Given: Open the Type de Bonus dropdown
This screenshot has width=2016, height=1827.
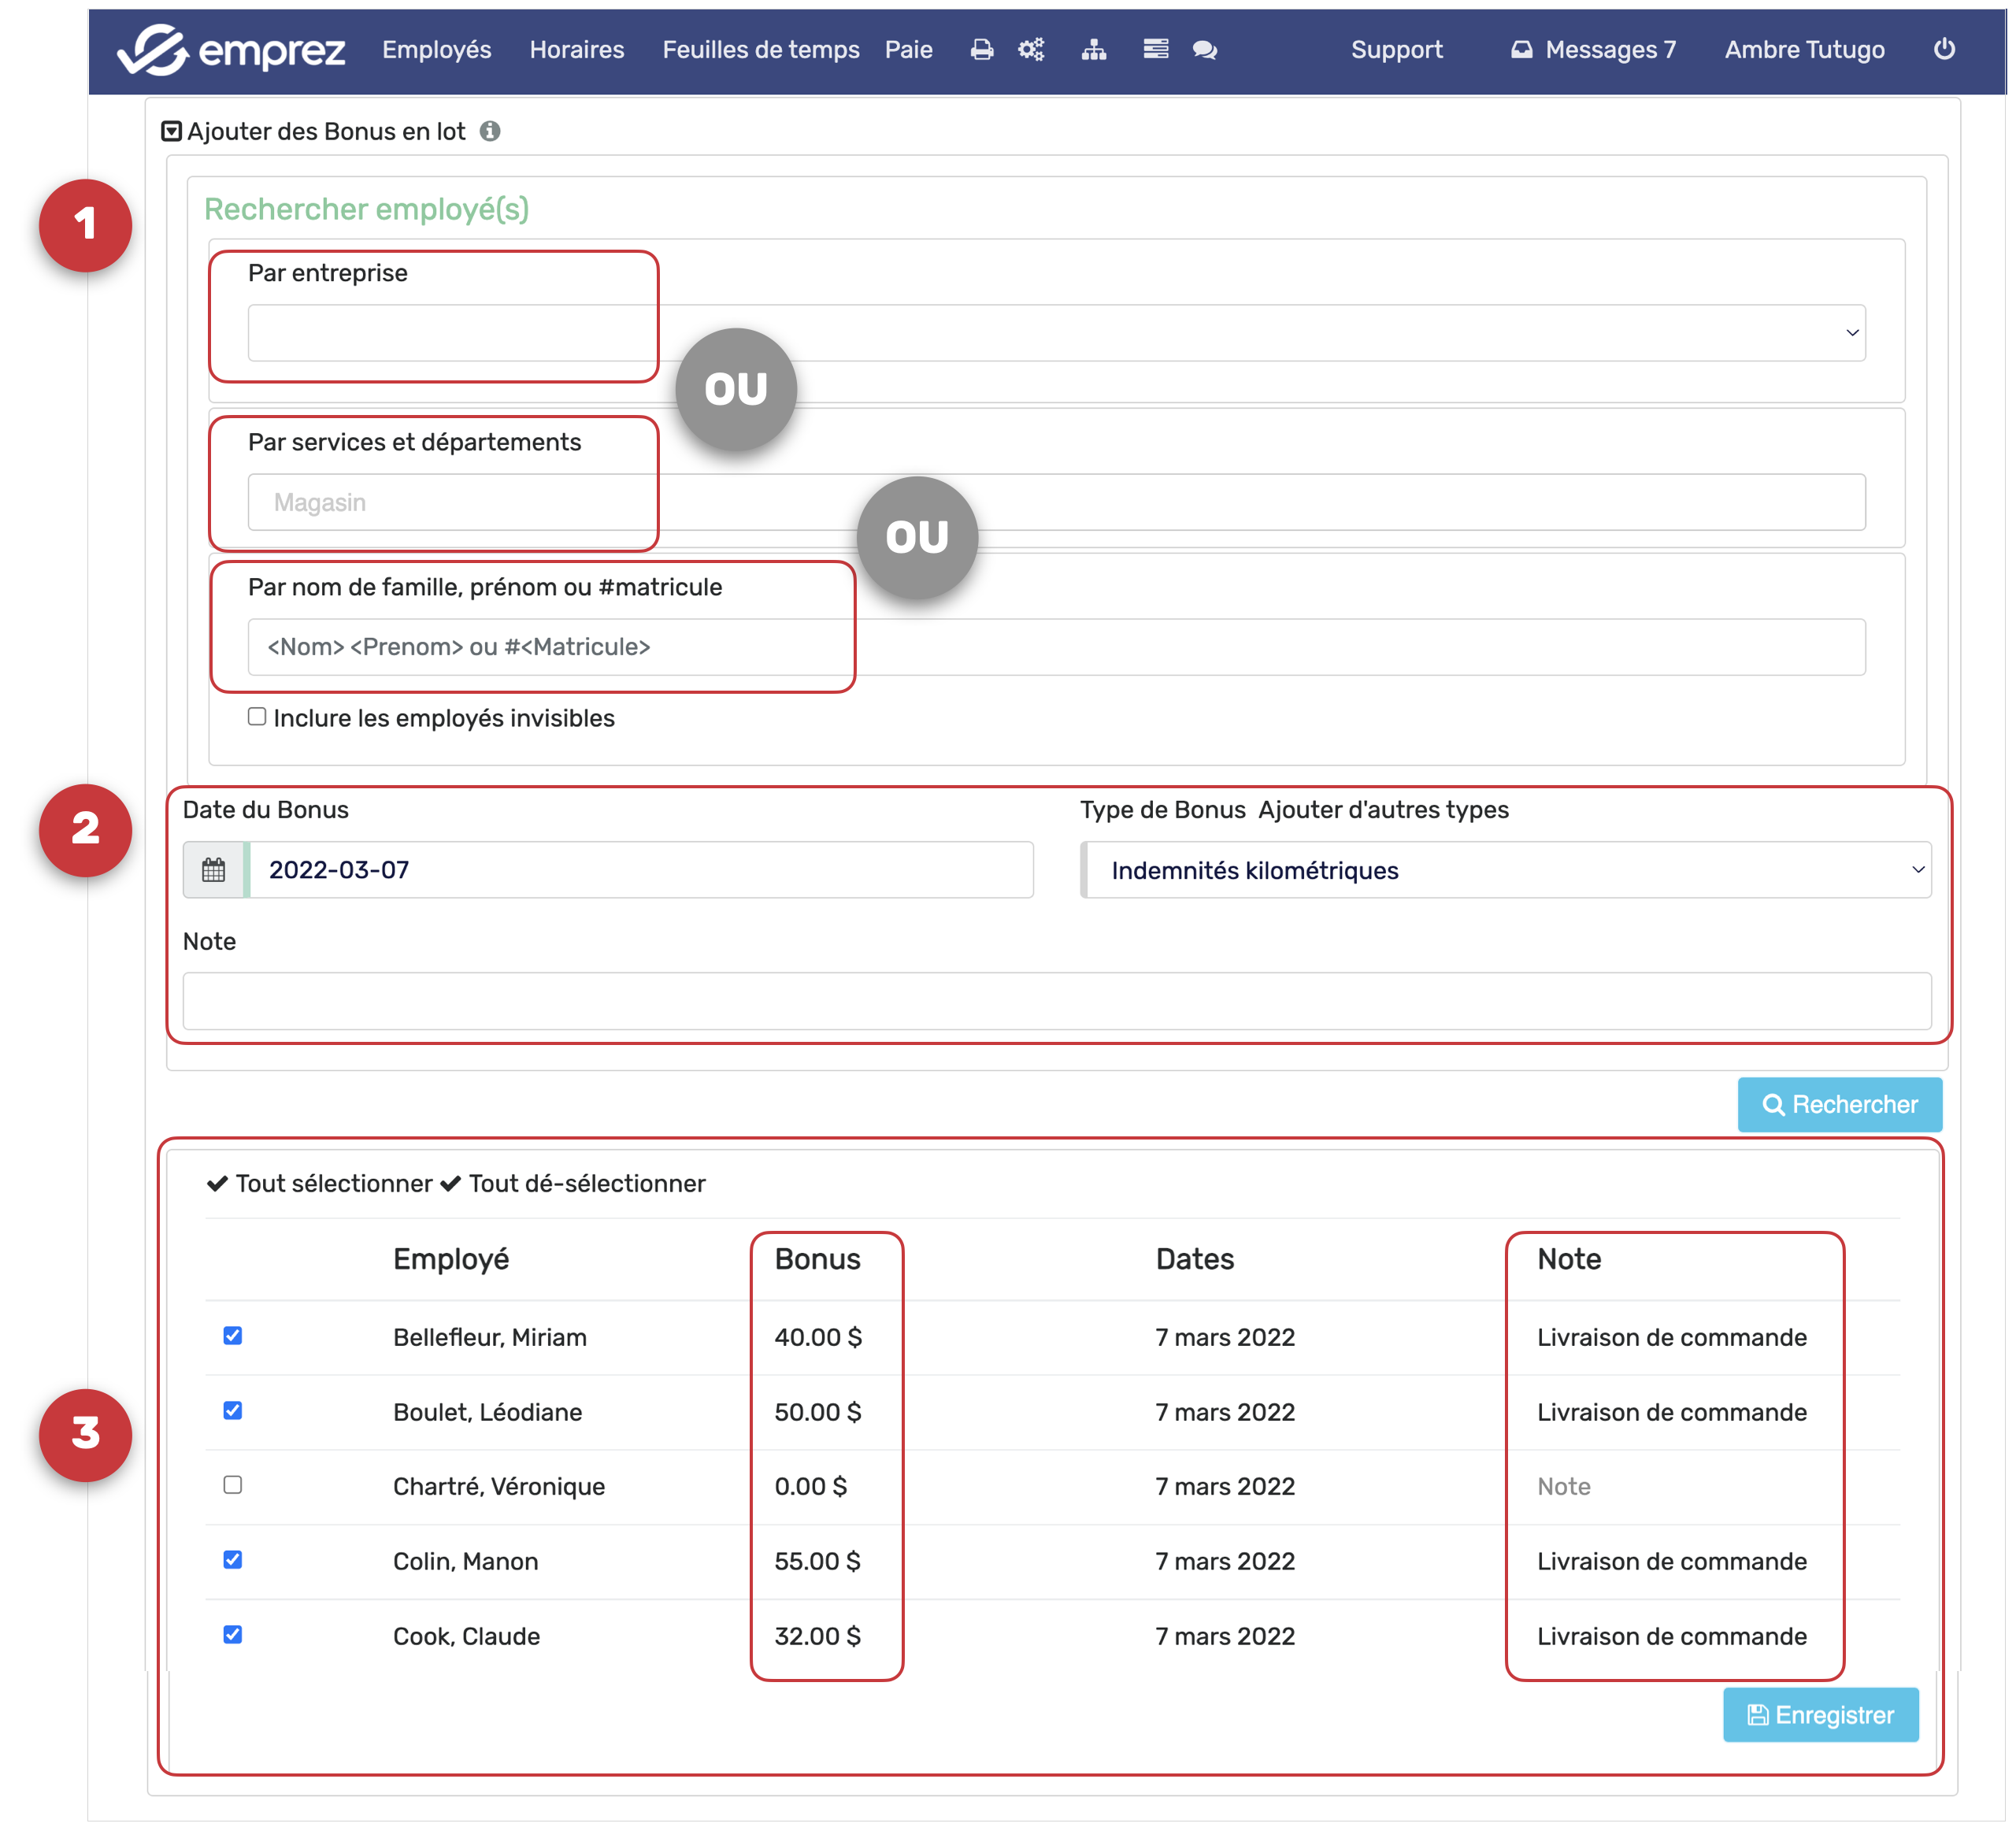Looking at the screenshot, I should click(1506, 870).
